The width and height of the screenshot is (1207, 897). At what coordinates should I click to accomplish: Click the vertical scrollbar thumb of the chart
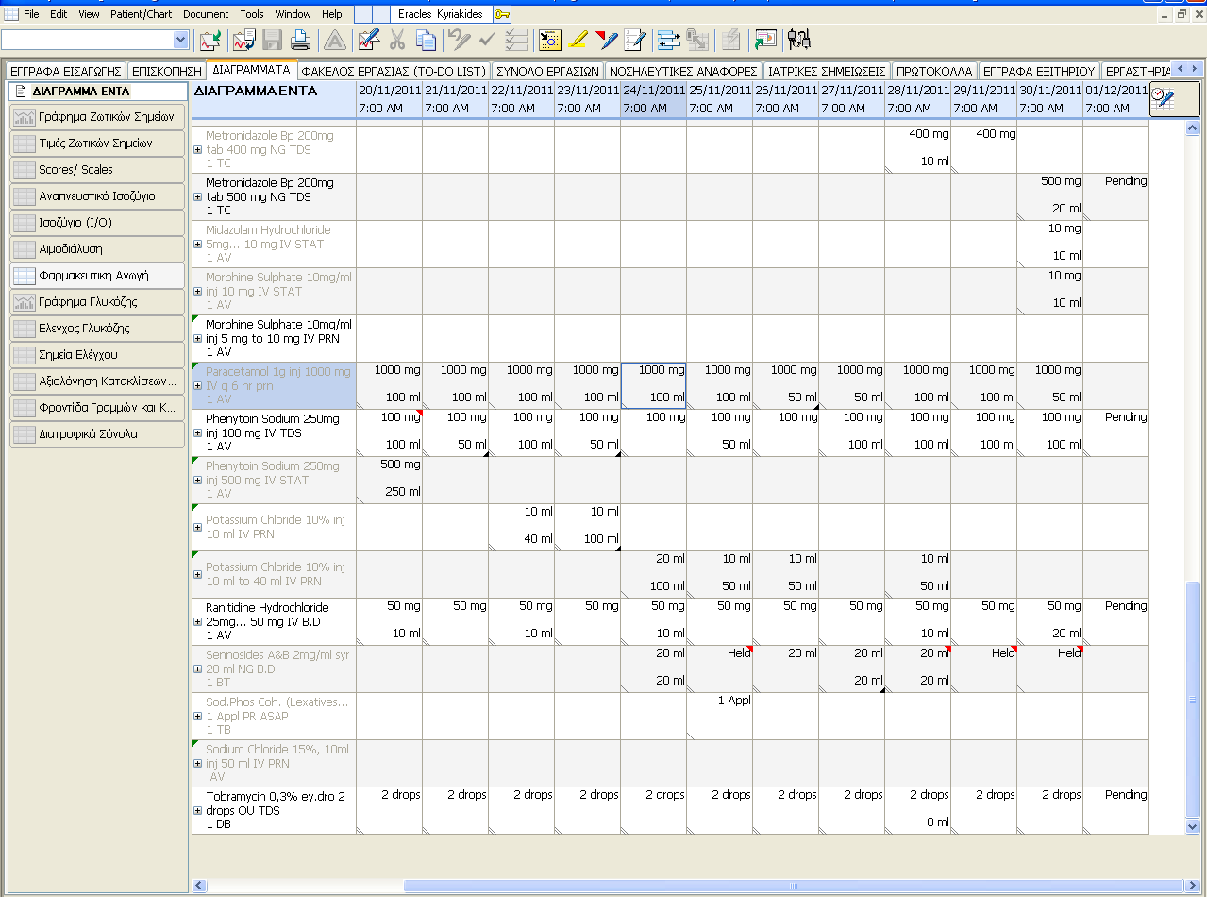pos(1192,699)
